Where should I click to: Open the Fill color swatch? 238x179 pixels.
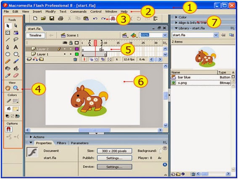[16, 109]
